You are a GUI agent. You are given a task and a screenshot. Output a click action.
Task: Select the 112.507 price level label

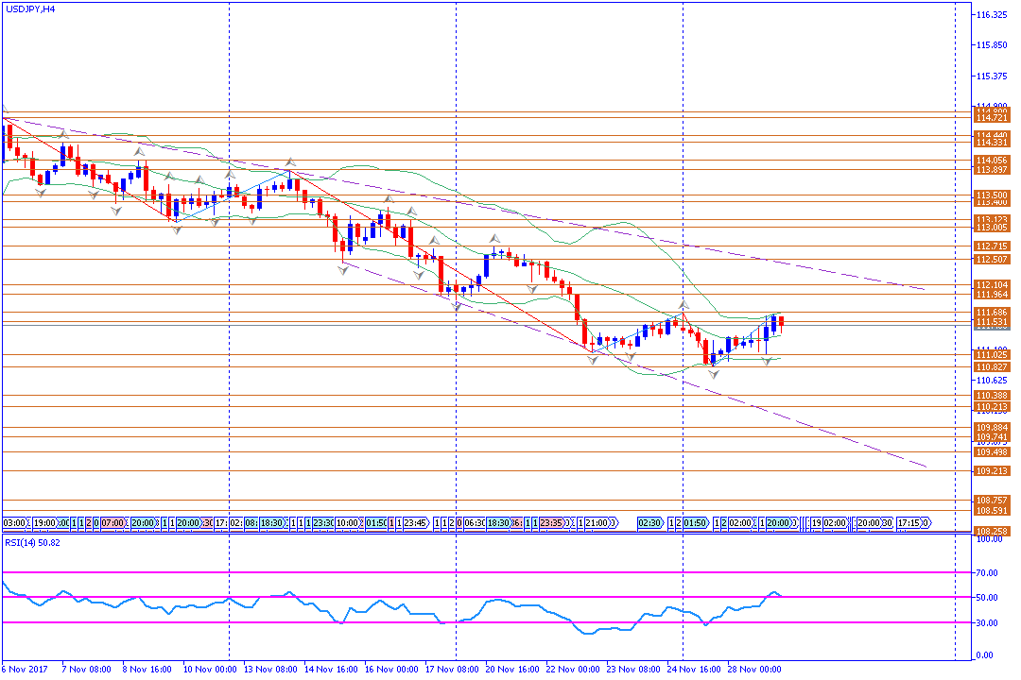[x=992, y=260]
